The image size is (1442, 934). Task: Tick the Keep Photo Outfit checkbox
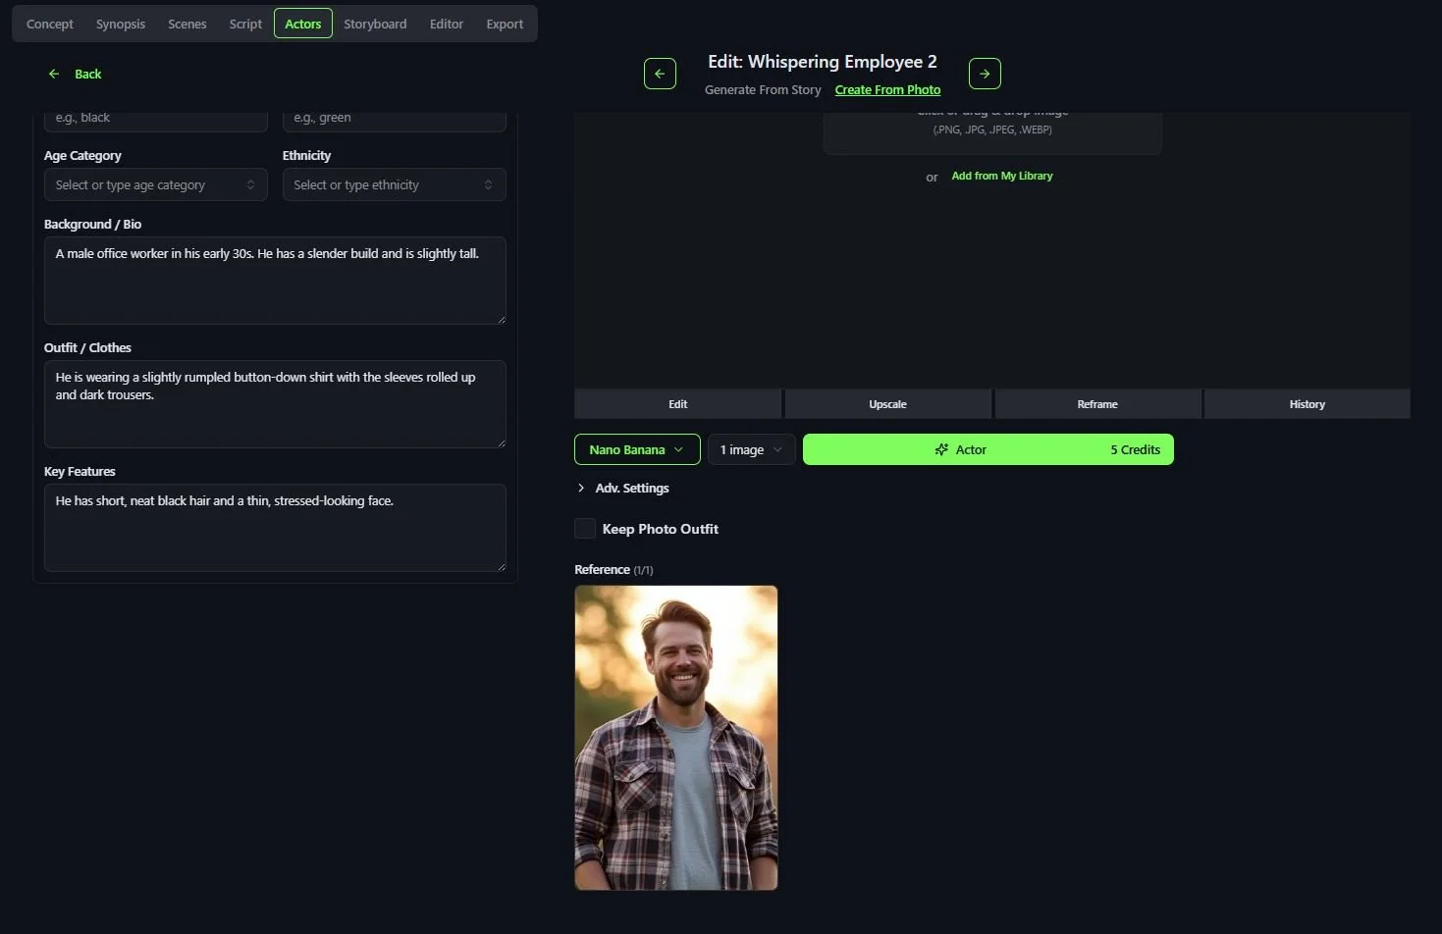585,529
